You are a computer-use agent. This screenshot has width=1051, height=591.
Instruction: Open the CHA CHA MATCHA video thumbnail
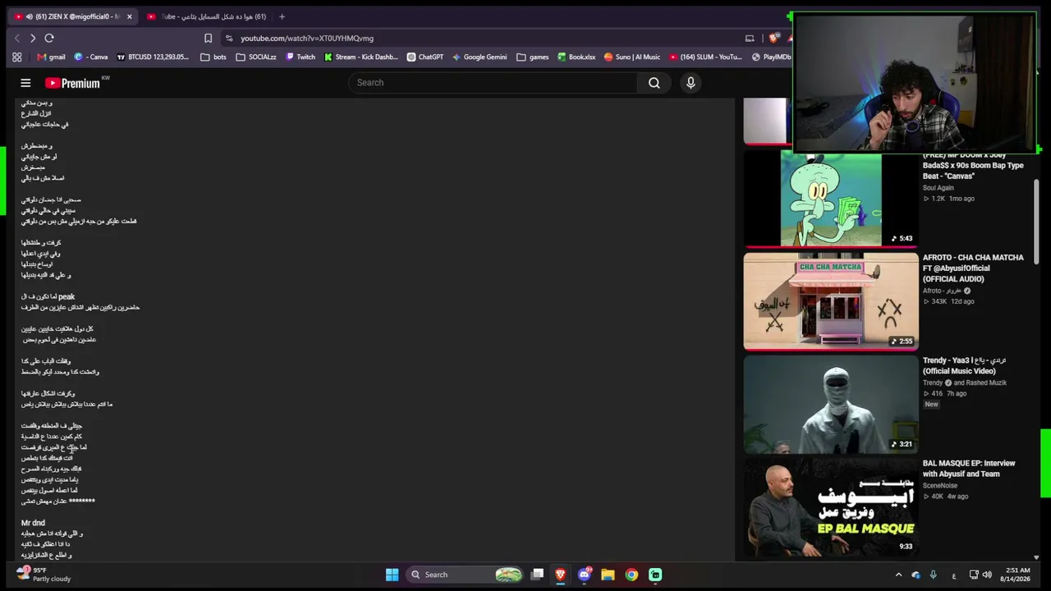[831, 301]
